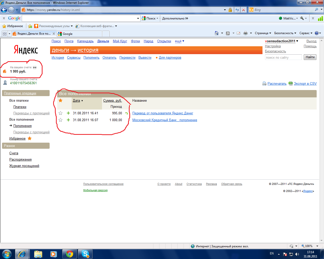
Task: Select the Яндекс.Деньги browser tab
Action: pyautogui.click(x=34, y=34)
